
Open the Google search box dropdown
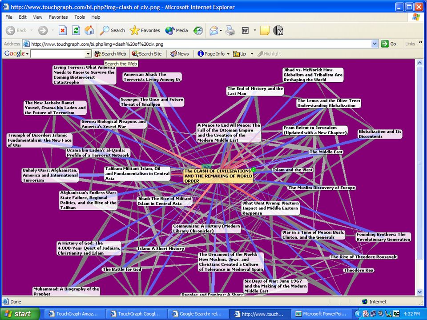tap(88, 54)
